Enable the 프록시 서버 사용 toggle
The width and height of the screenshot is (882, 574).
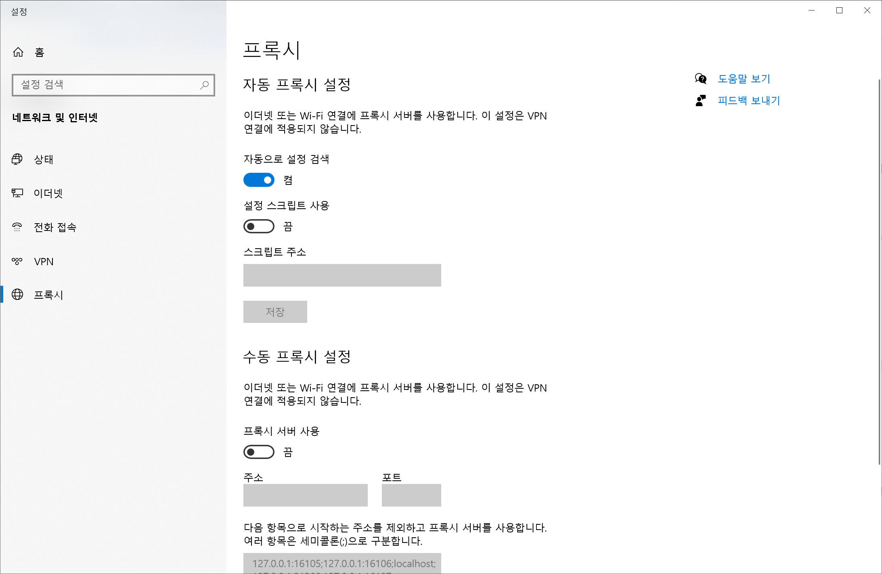tap(259, 452)
